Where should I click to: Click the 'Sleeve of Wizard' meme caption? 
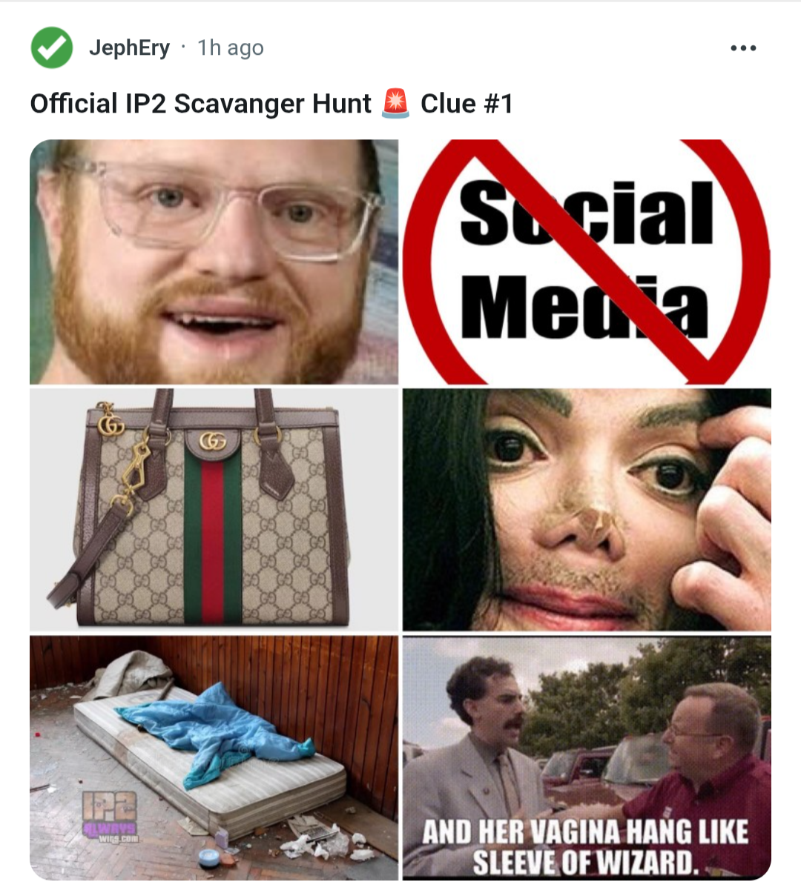[x=585, y=846]
